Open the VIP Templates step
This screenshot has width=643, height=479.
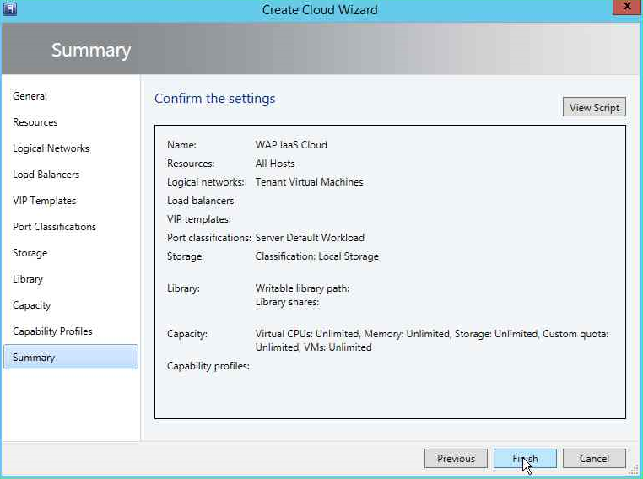pyautogui.click(x=44, y=201)
